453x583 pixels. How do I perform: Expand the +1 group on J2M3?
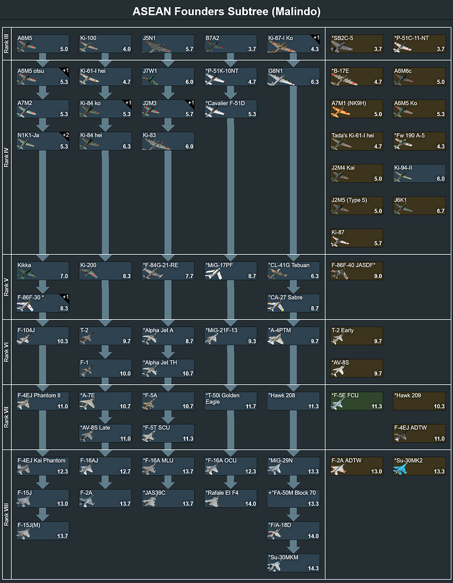pyautogui.click(x=190, y=103)
